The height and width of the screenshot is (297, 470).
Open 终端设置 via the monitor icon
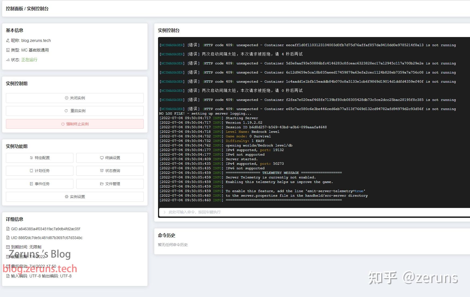[x=101, y=158]
